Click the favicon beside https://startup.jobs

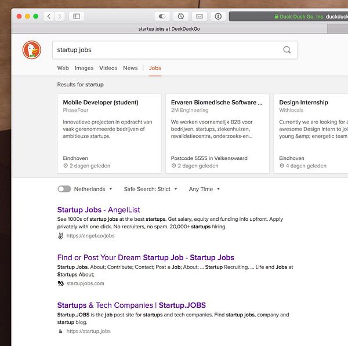pyautogui.click(x=60, y=332)
